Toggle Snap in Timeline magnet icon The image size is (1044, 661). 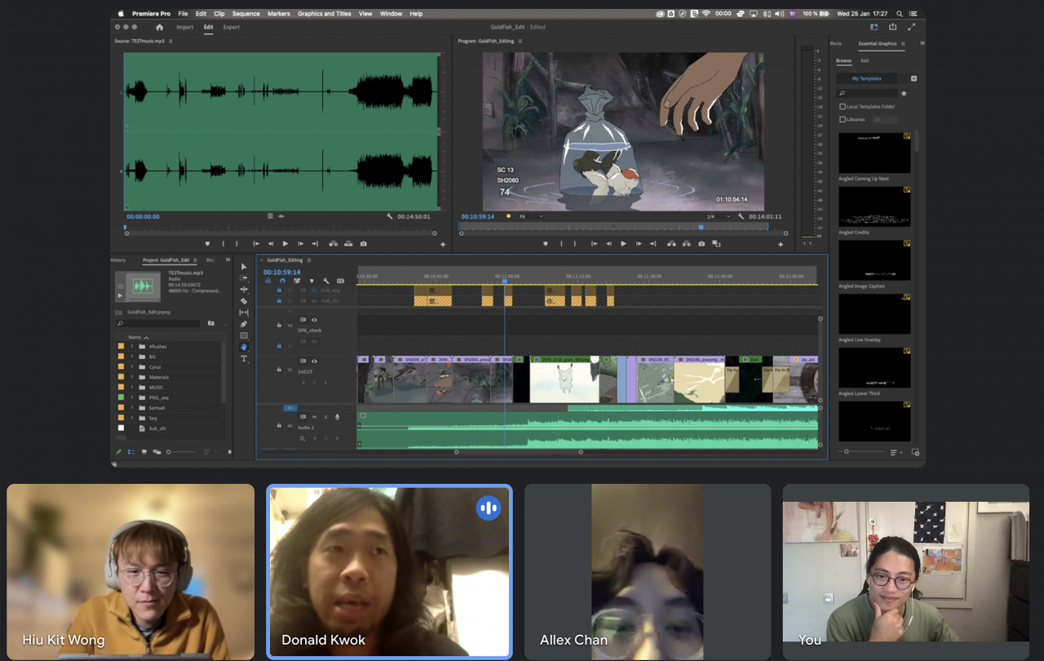click(x=282, y=281)
